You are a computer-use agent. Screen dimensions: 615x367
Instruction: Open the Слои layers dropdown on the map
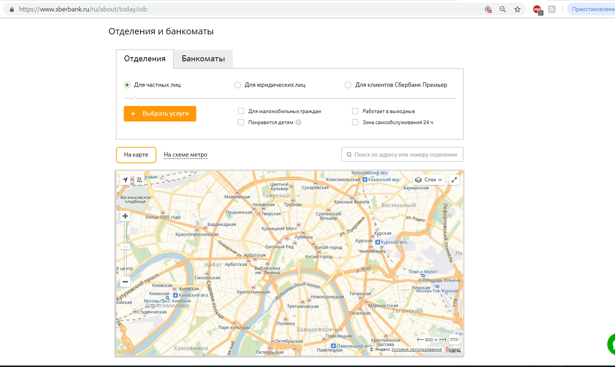[x=429, y=180]
